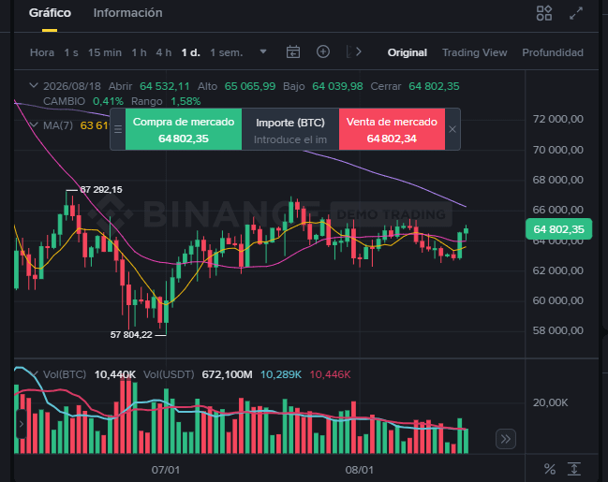The image size is (608, 482).
Task: Click the add indicator plus icon
Action: coord(323,51)
